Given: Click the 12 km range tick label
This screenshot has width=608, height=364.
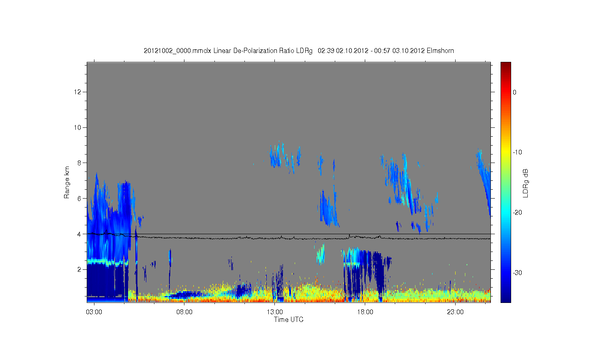Looking at the screenshot, I should pyautogui.click(x=78, y=92).
